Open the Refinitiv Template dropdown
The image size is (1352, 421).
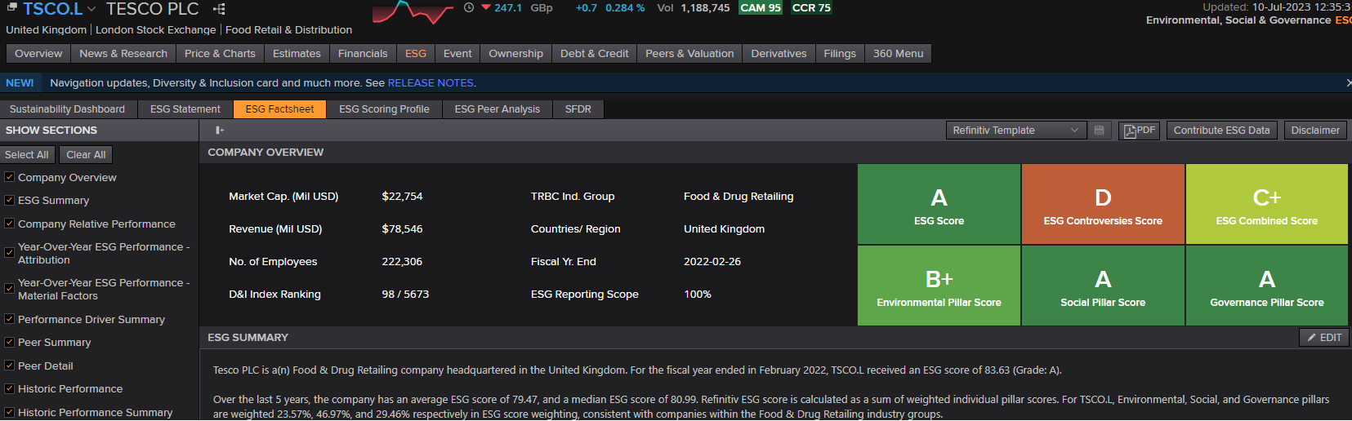pyautogui.click(x=1015, y=131)
